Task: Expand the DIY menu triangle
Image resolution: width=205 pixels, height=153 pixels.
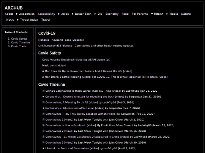Action: pos(95,14)
